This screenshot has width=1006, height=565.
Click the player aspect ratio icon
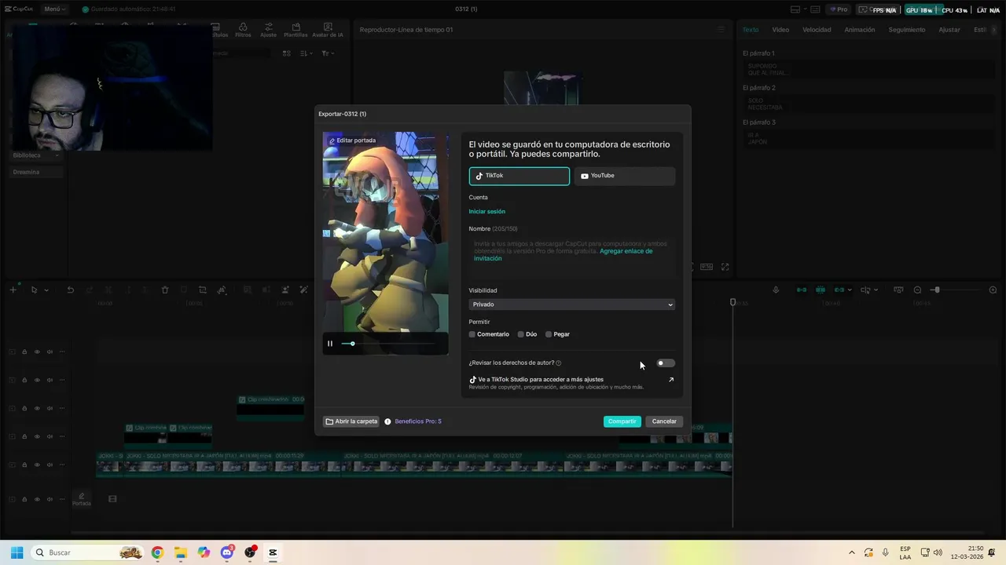707,267
